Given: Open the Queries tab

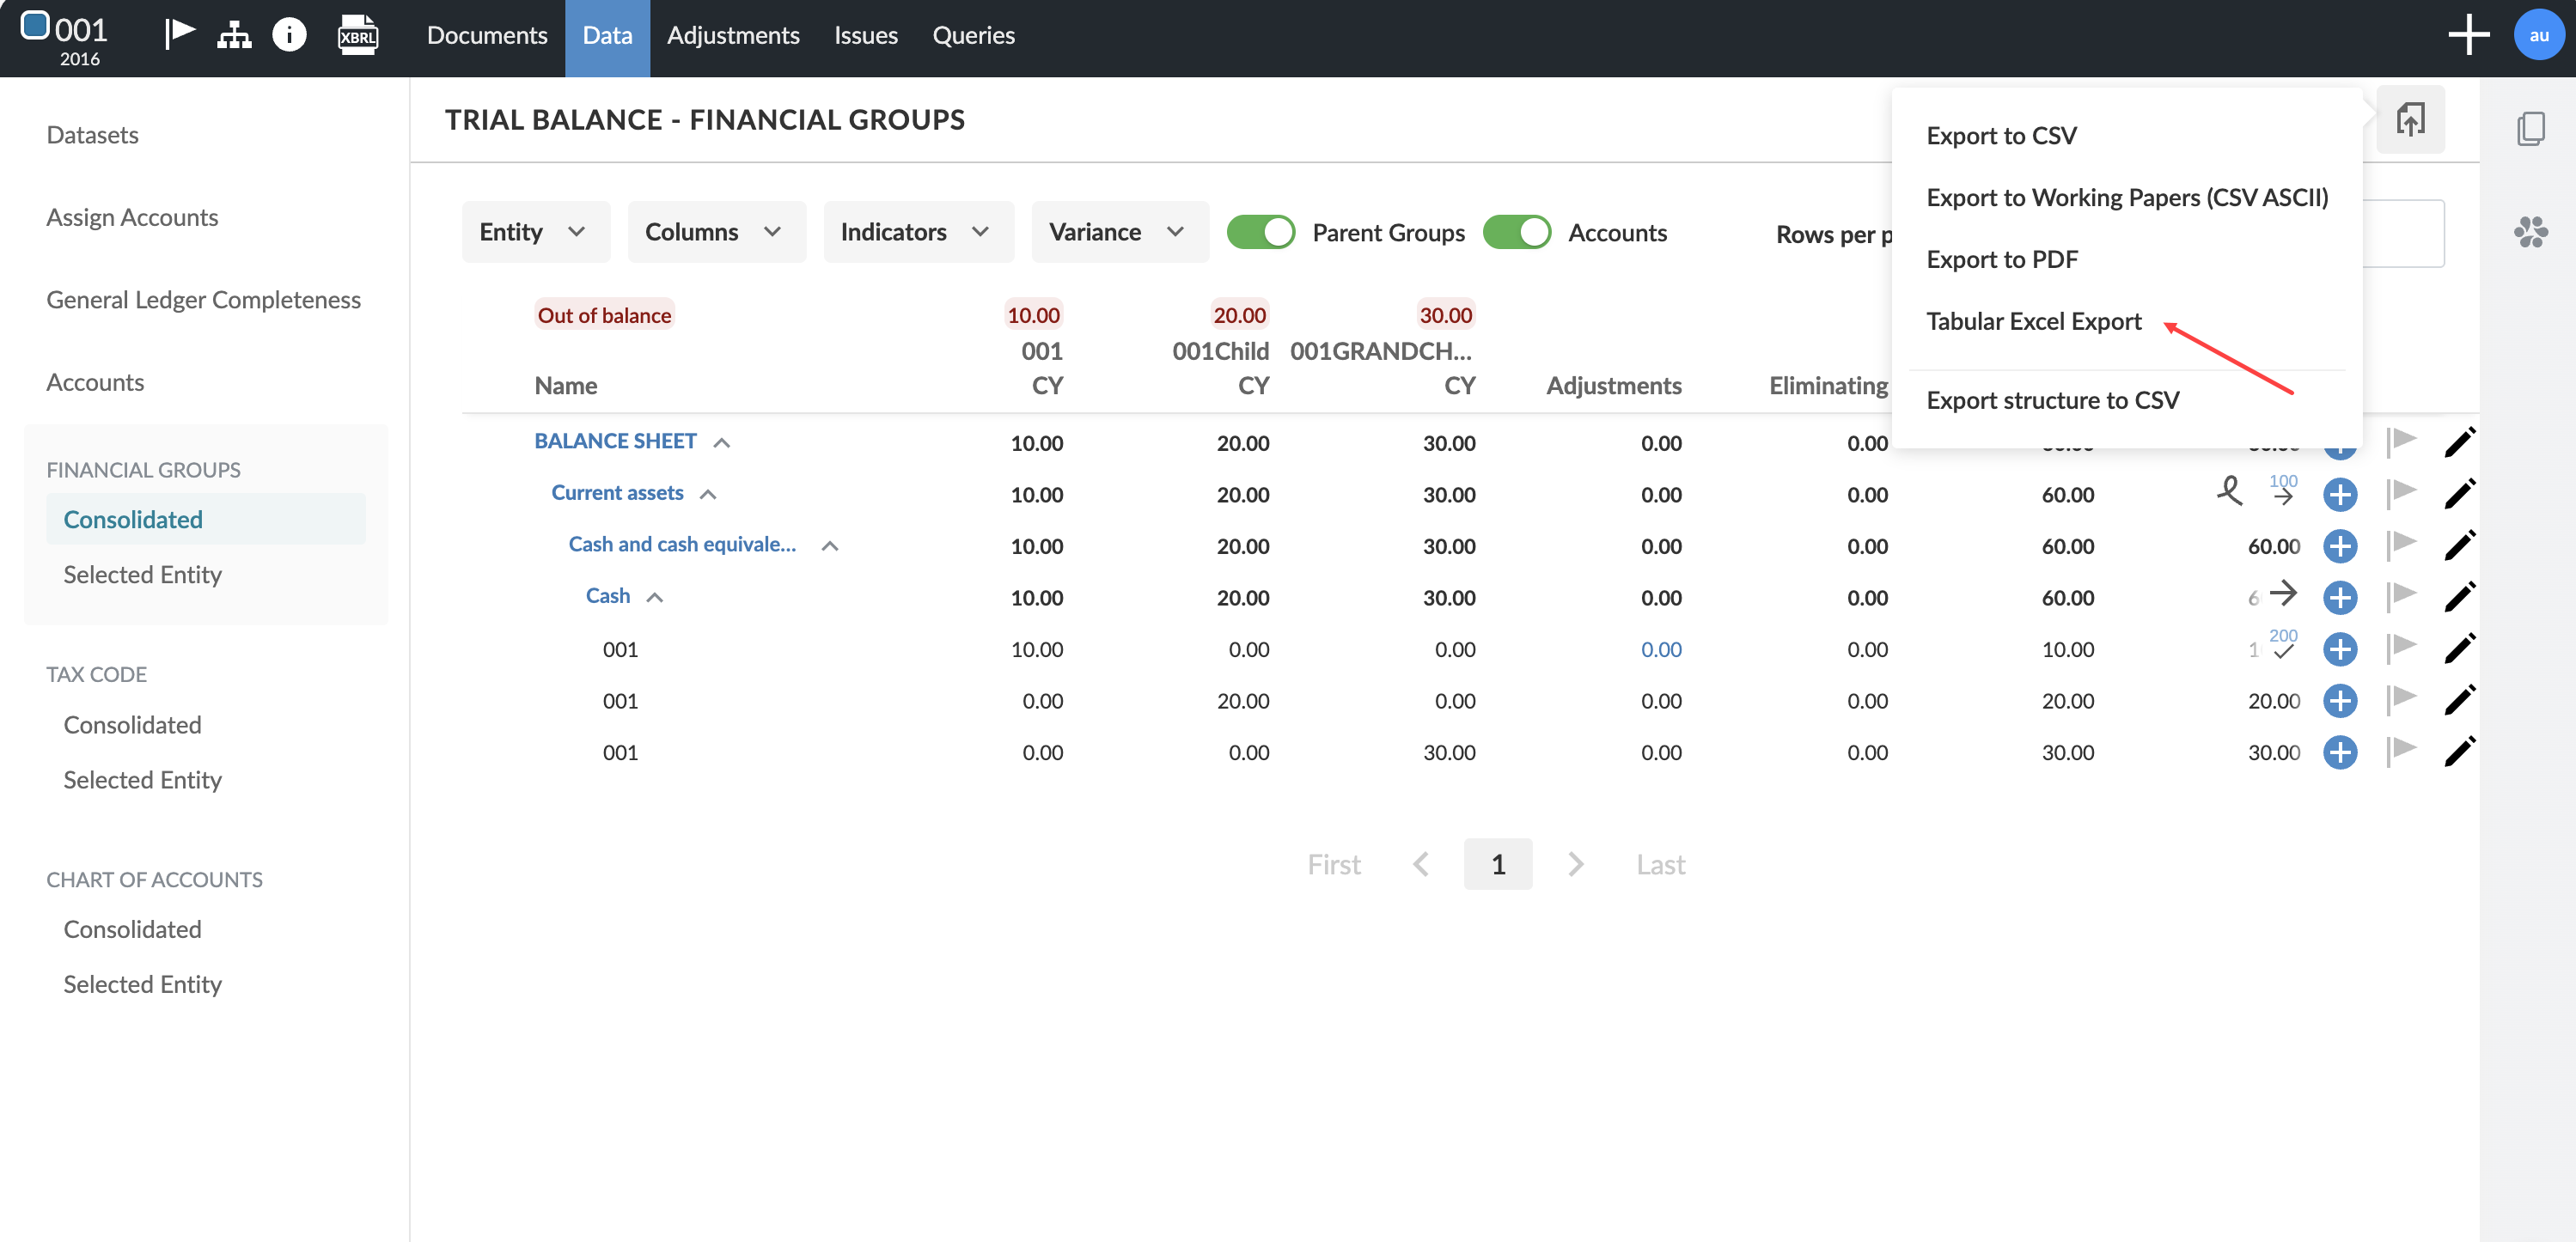Looking at the screenshot, I should click(973, 35).
